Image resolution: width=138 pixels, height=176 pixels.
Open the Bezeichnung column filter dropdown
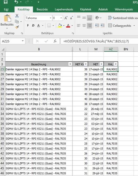click(70, 64)
